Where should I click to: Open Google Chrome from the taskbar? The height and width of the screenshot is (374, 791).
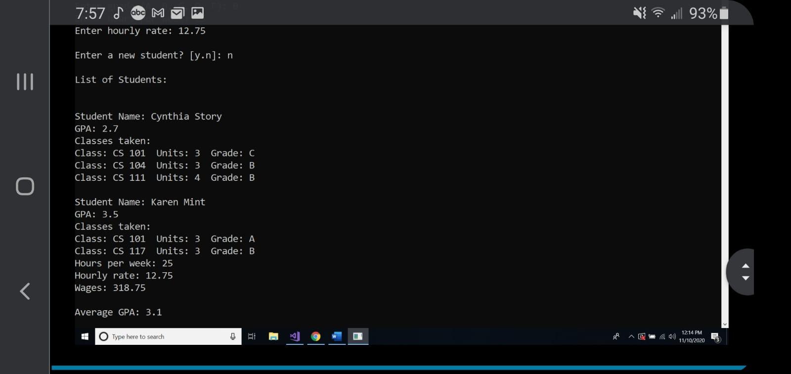click(x=315, y=336)
